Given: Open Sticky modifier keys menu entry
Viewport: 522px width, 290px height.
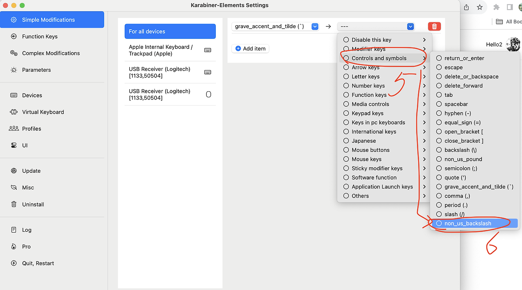Looking at the screenshot, I should pyautogui.click(x=384, y=168).
